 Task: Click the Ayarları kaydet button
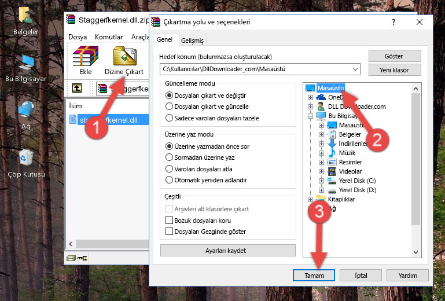point(228,251)
